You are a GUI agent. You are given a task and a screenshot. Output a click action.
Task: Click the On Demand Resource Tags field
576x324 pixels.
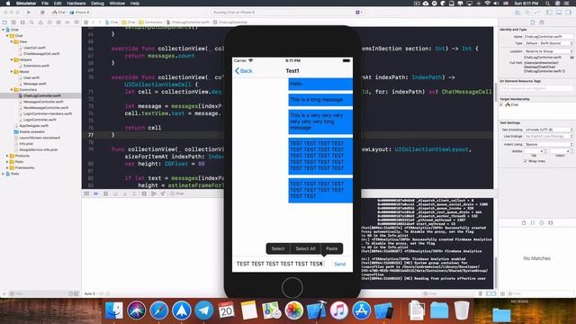(536, 88)
